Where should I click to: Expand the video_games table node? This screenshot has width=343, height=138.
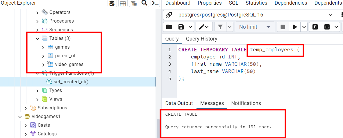(x=43, y=65)
